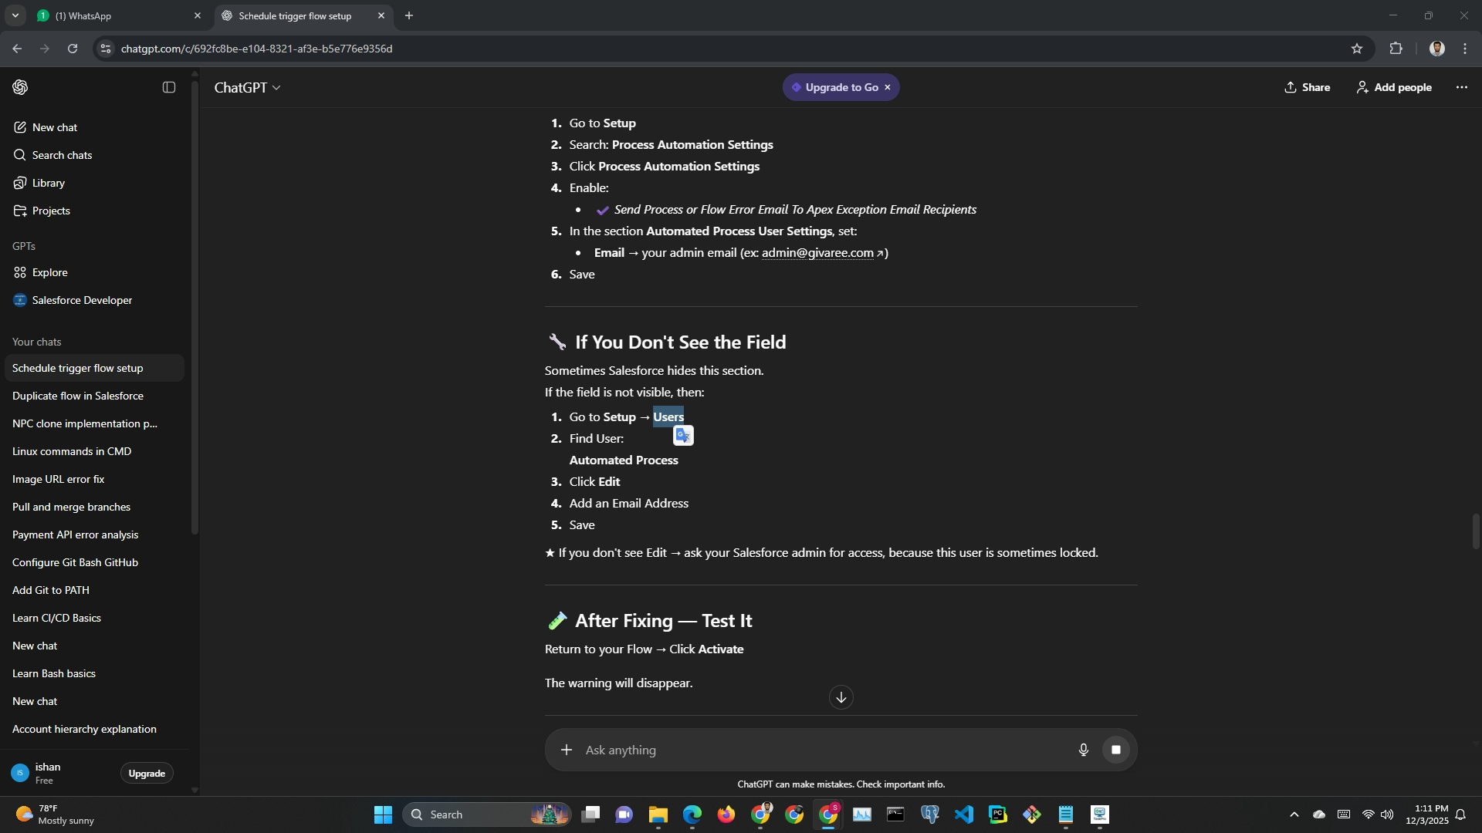Open the Library section
The image size is (1482, 833).
pos(48,183)
